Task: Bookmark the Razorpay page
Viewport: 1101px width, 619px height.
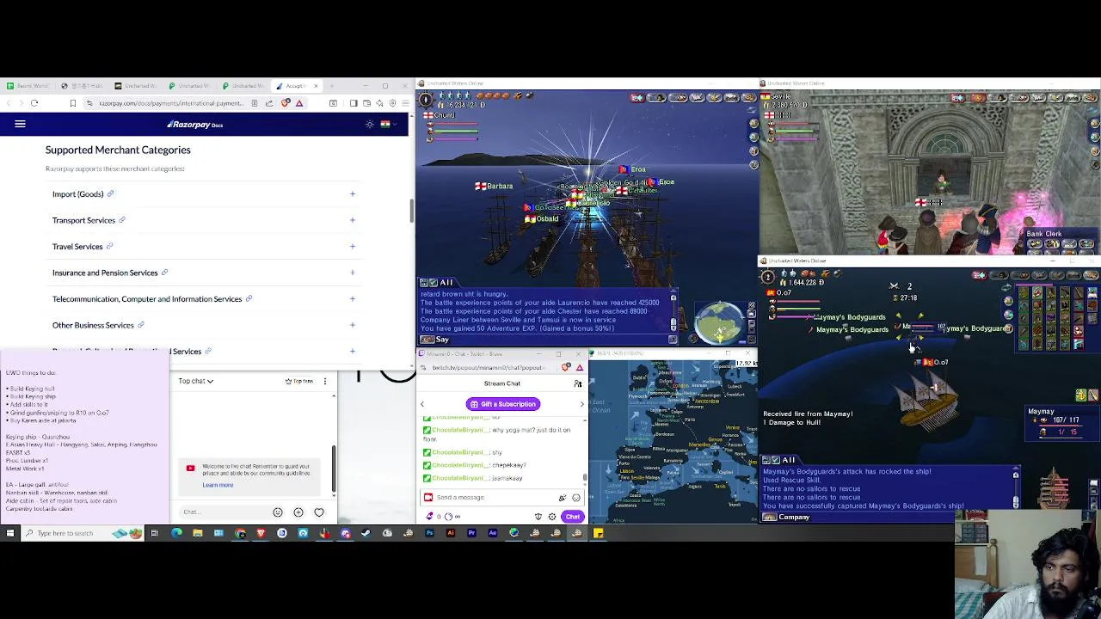Action: (73, 103)
